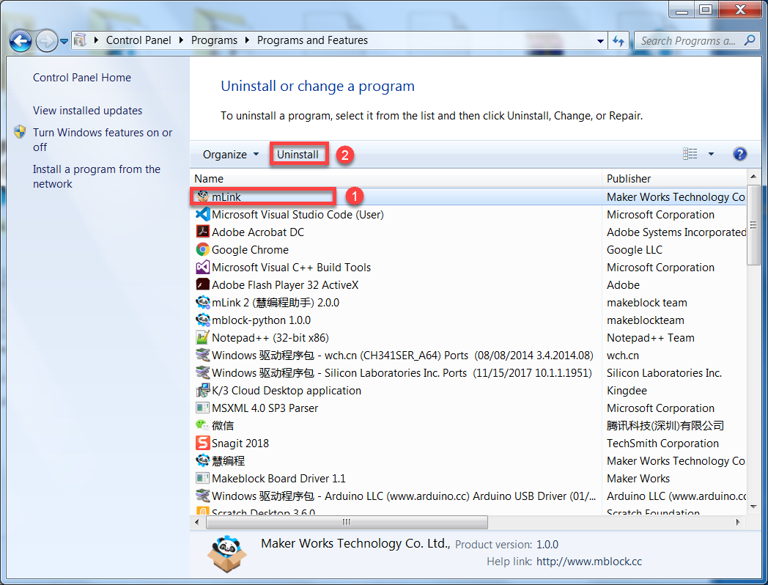Click the vertical scrollbar up arrow
The height and width of the screenshot is (585, 768).
coord(753,177)
